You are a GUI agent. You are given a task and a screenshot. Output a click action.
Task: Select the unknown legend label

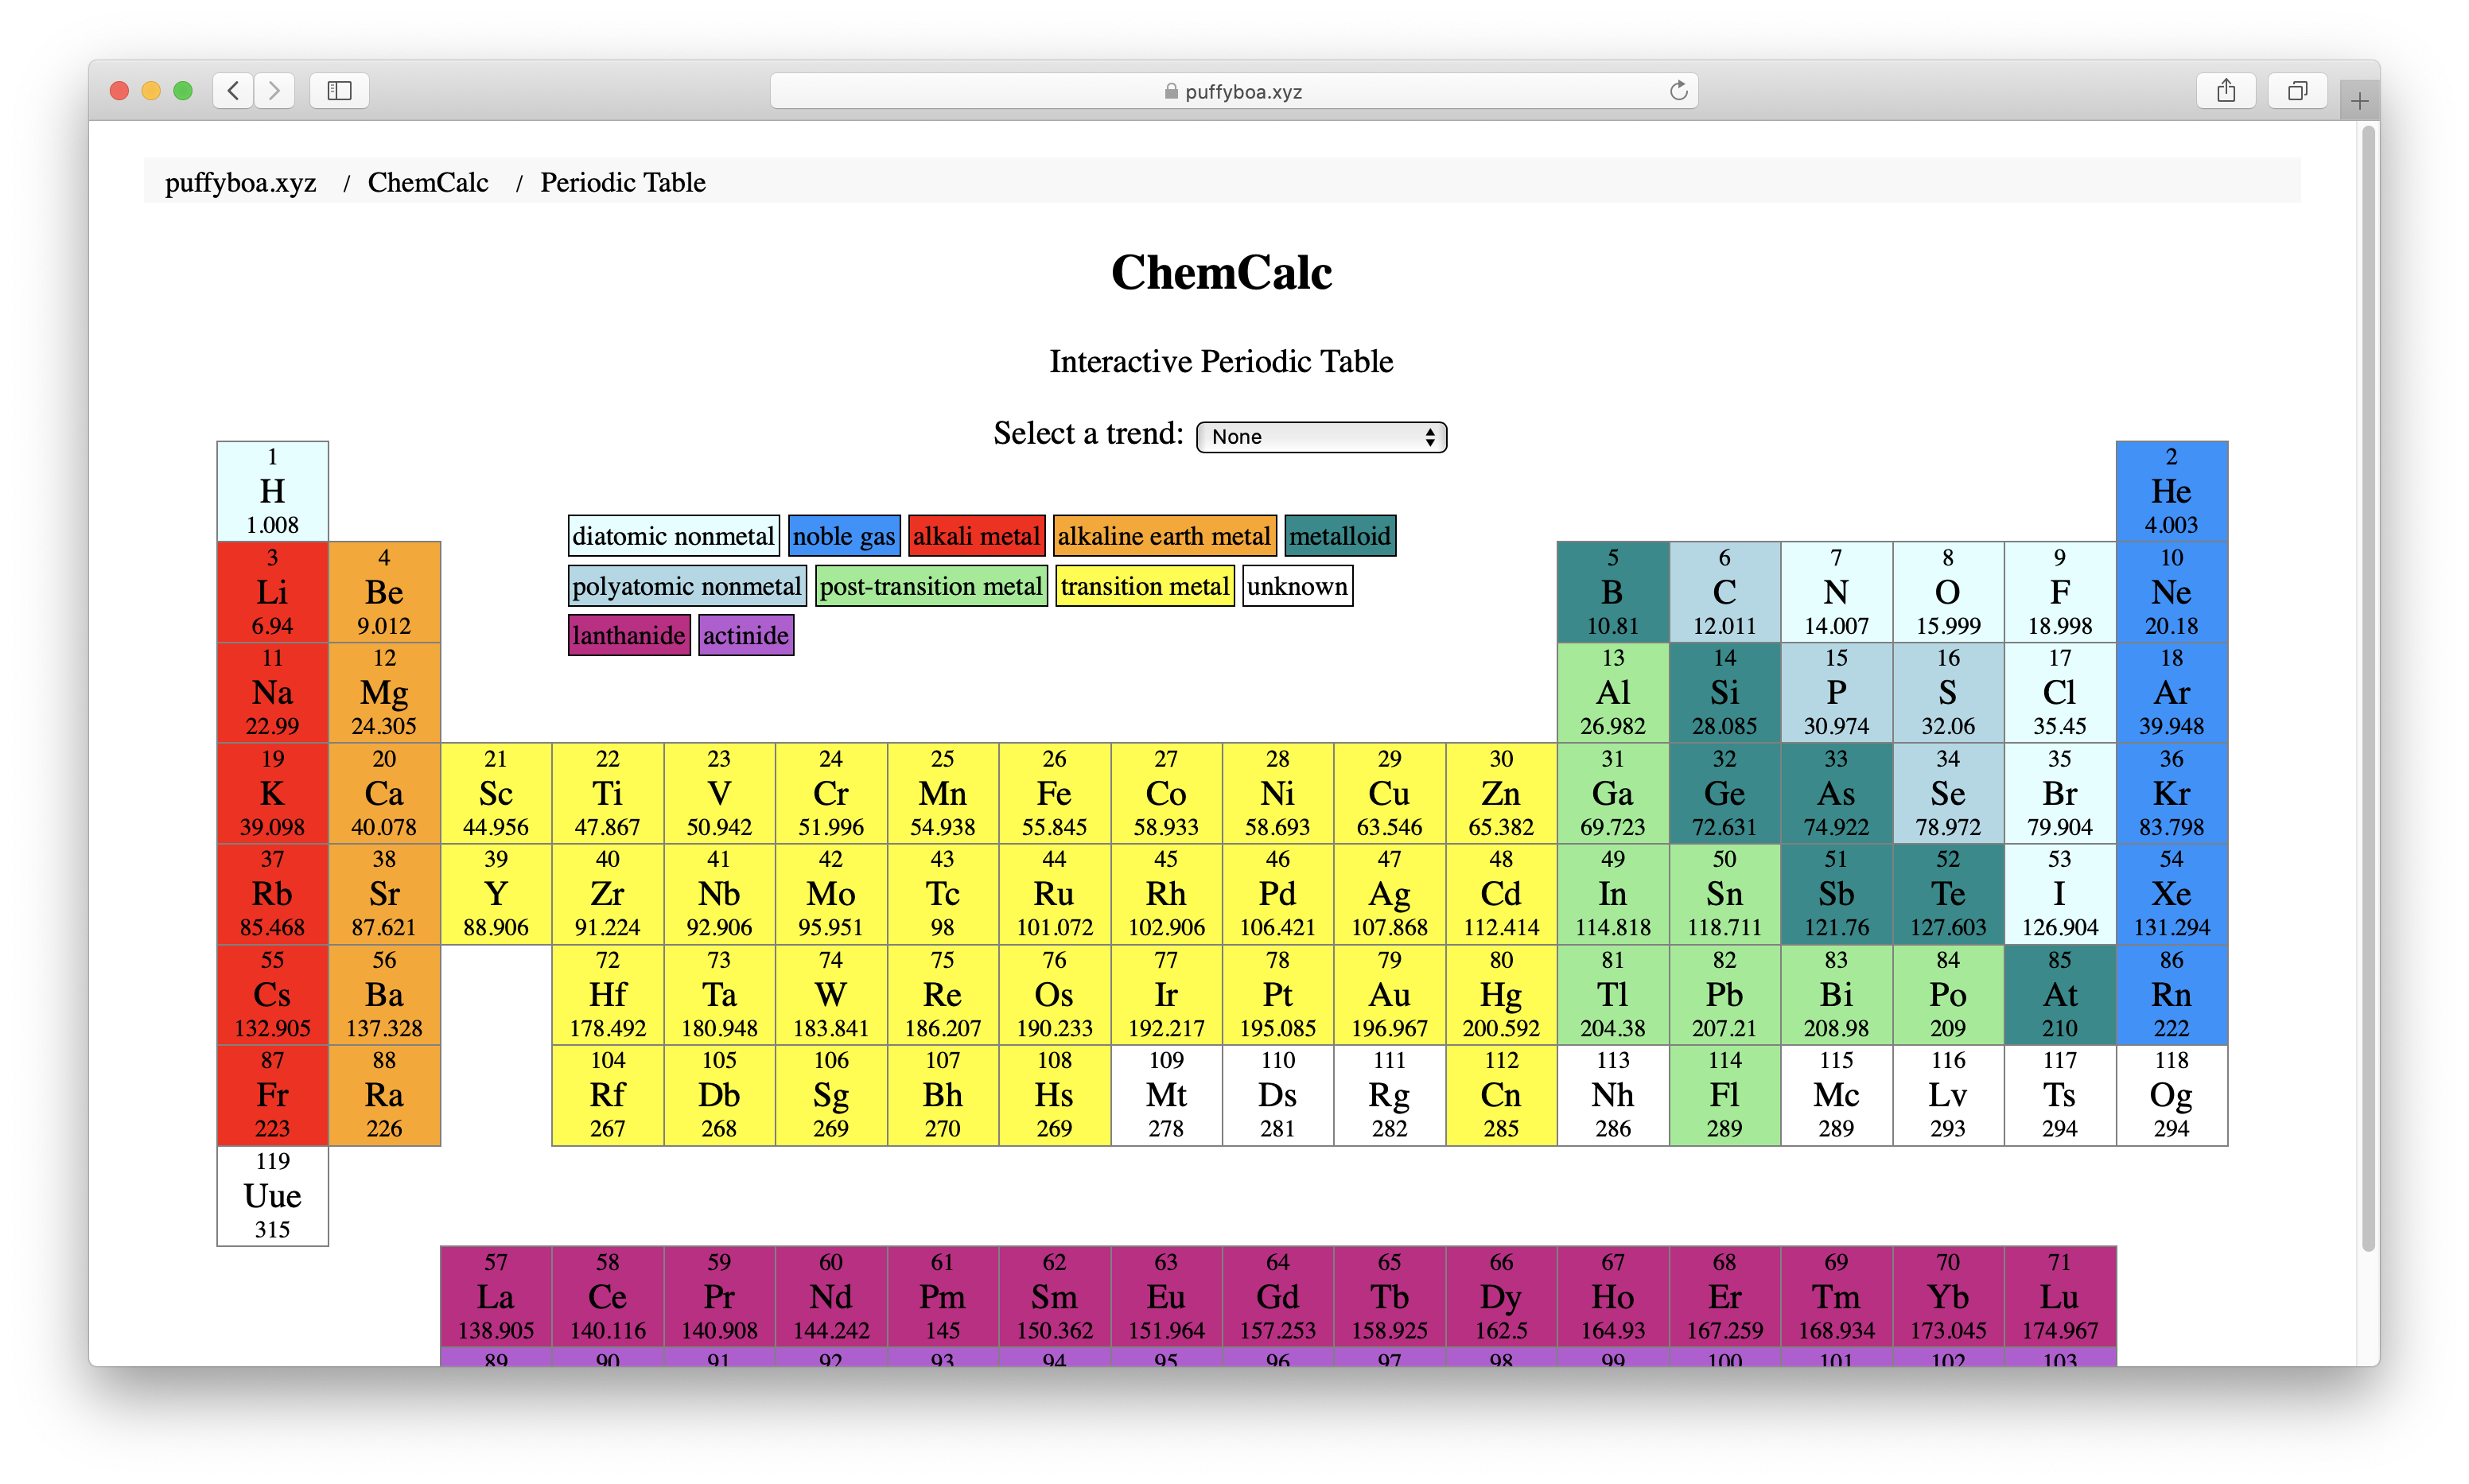coord(1297,586)
